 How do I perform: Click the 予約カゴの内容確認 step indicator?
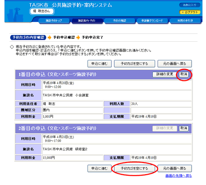point(28,37)
